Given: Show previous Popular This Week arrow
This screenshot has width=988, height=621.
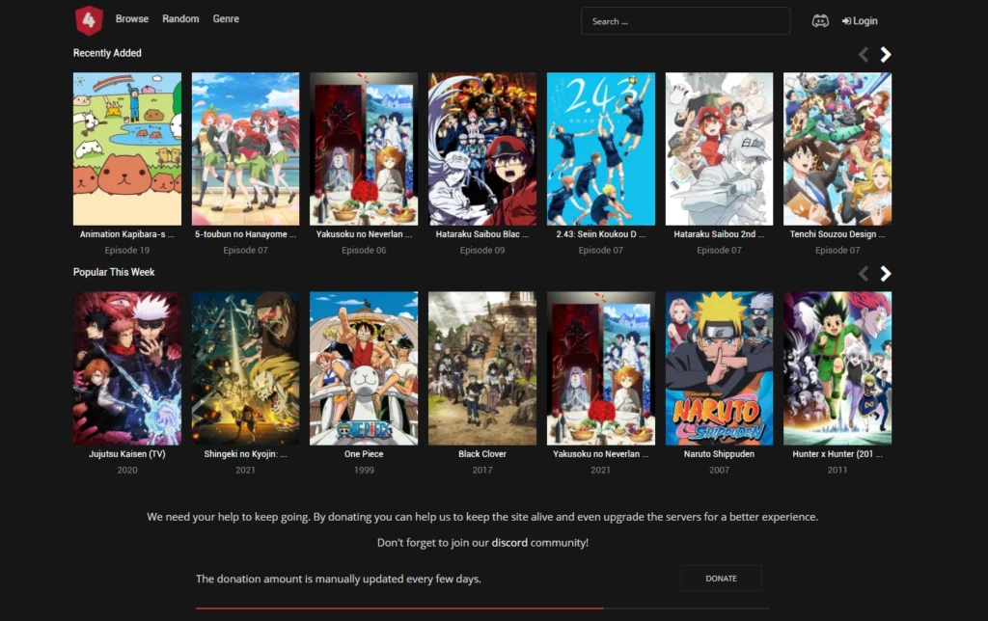Looking at the screenshot, I should click(x=864, y=274).
